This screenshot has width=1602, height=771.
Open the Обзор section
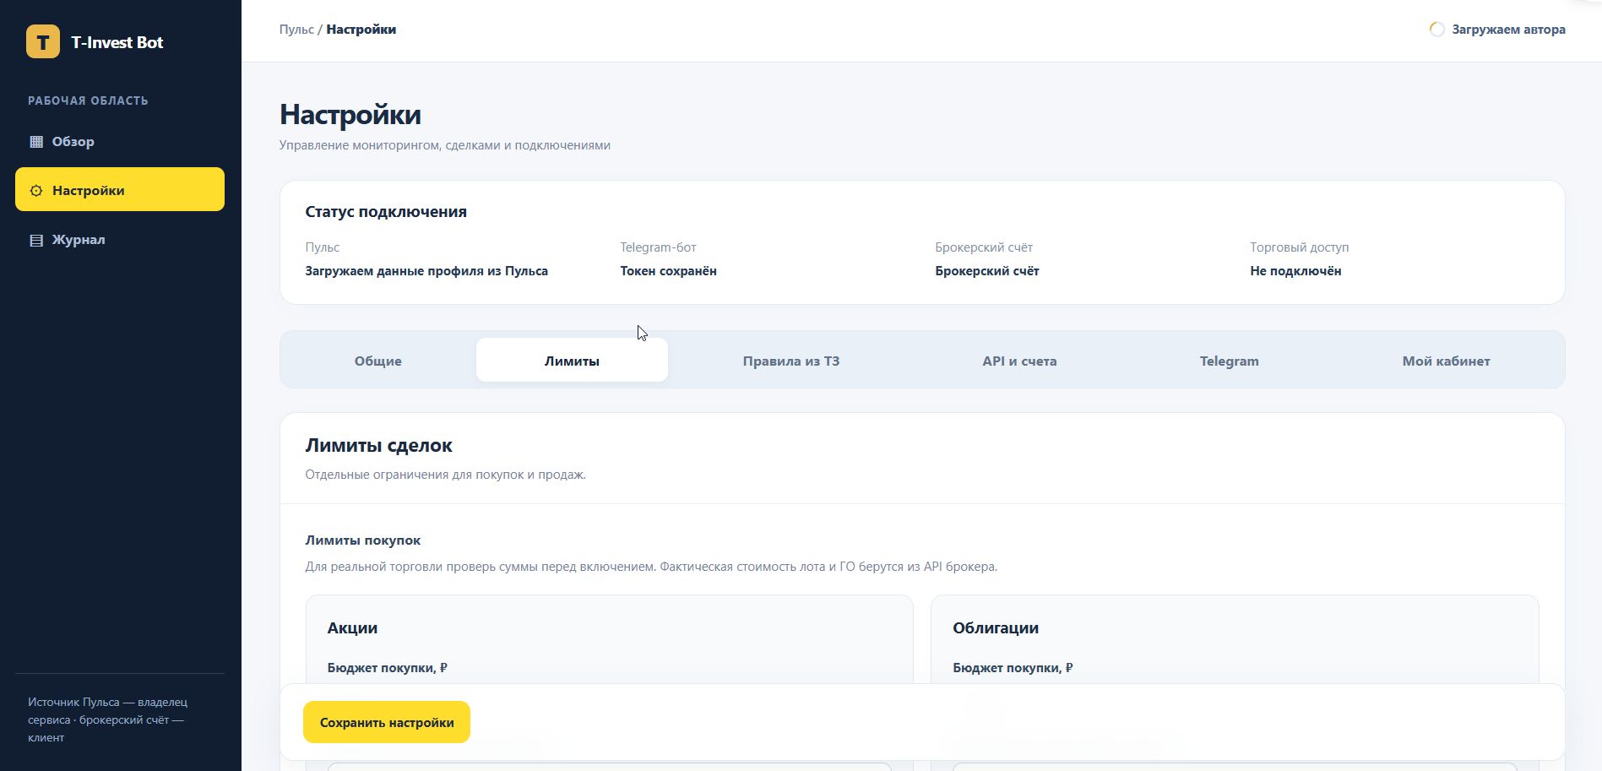120,142
